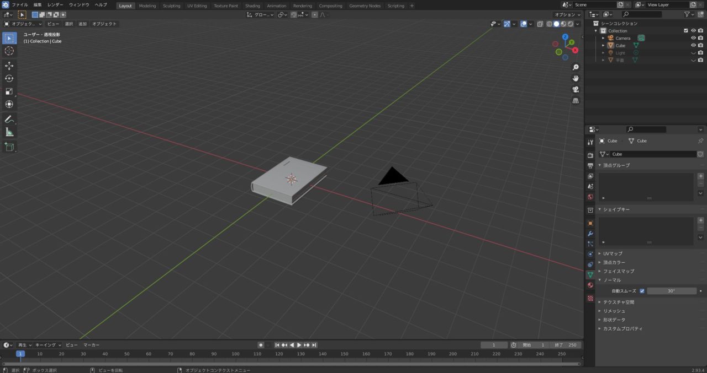707x373 pixels.
Task: Expand the UVマップ panel
Action: (613, 253)
